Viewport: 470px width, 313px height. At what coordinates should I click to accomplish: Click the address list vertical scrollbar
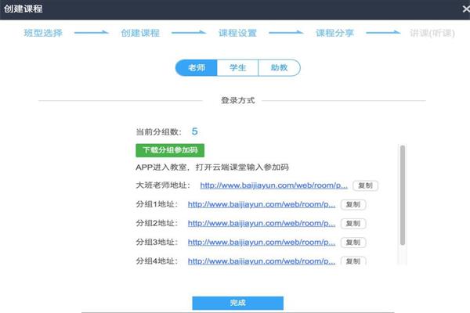[403, 196]
